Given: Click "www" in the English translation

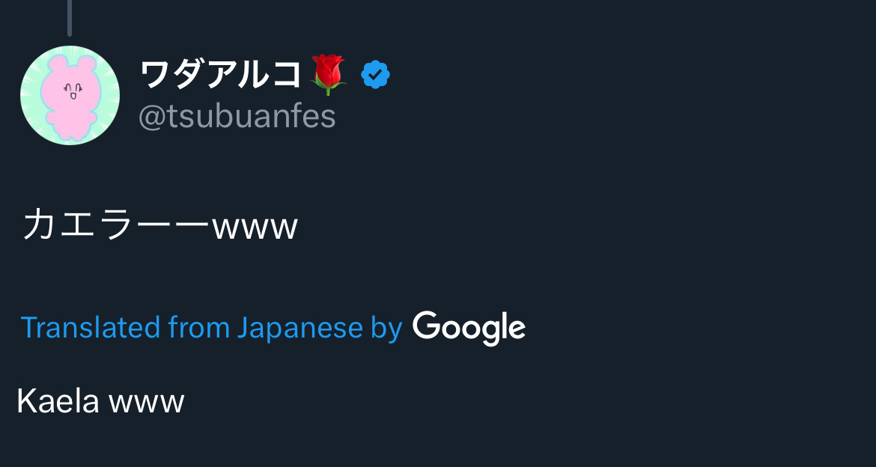Looking at the screenshot, I should pos(147,403).
